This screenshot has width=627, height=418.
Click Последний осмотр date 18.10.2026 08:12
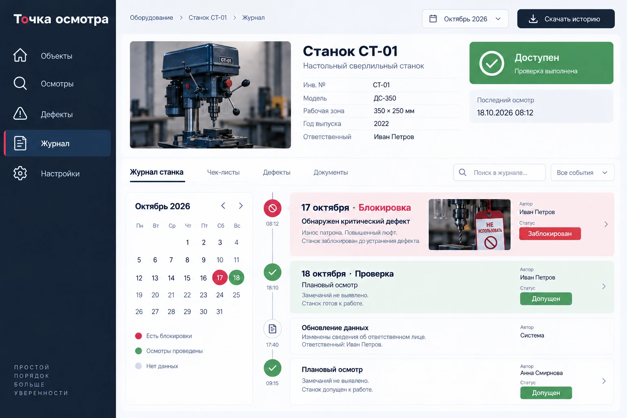pos(505,113)
